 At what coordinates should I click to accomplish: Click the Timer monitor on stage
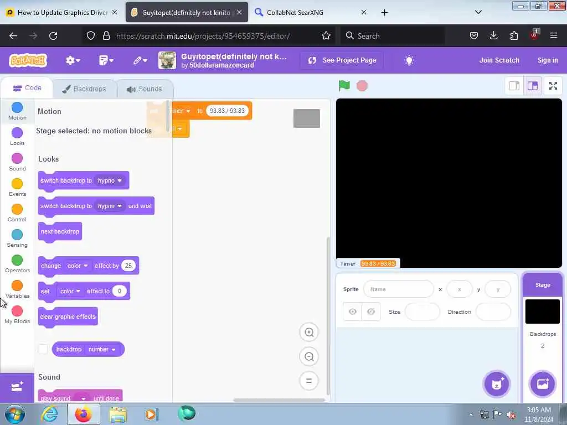click(x=368, y=263)
